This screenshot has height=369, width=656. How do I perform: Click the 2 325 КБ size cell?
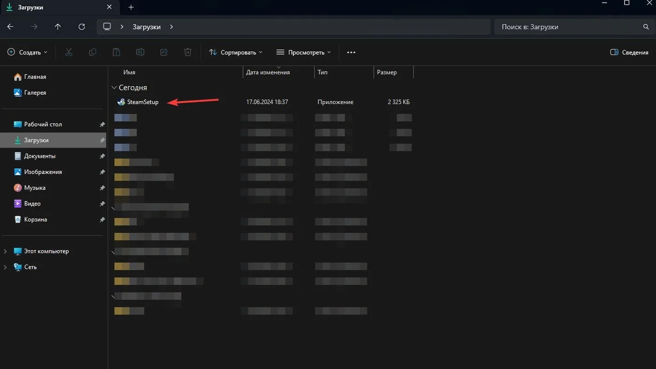click(x=399, y=102)
